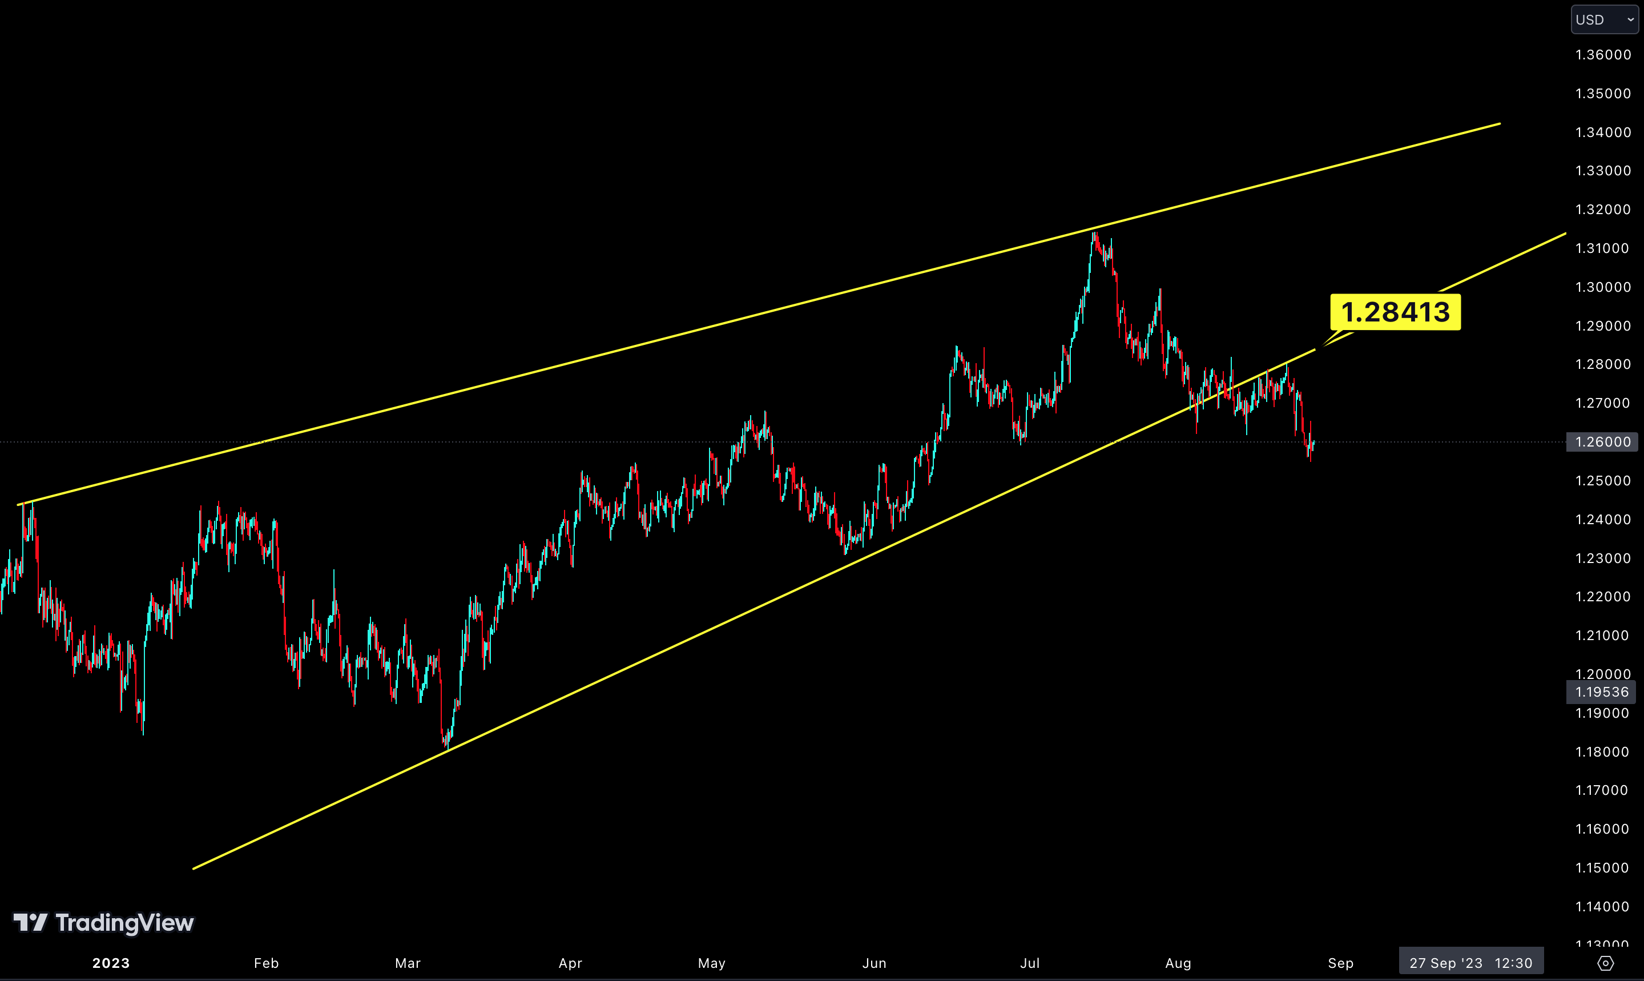Image resolution: width=1644 pixels, height=981 pixels.
Task: Click the 1.33000 price axis label
Action: click(x=1603, y=171)
